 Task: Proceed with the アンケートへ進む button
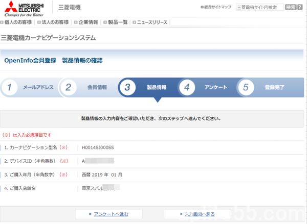coord(108,213)
